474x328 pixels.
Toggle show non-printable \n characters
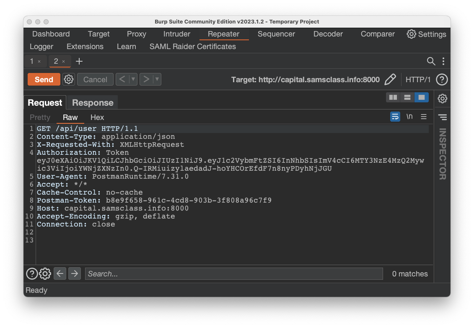[x=409, y=117]
